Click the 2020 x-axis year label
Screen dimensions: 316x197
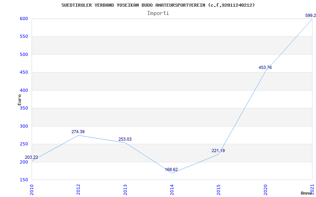[x=265, y=190]
